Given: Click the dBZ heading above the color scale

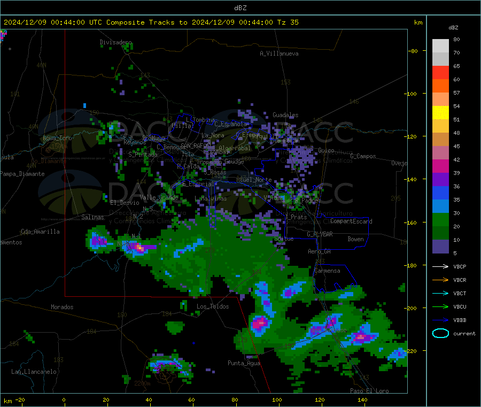Looking at the screenshot, I should pos(453,28).
